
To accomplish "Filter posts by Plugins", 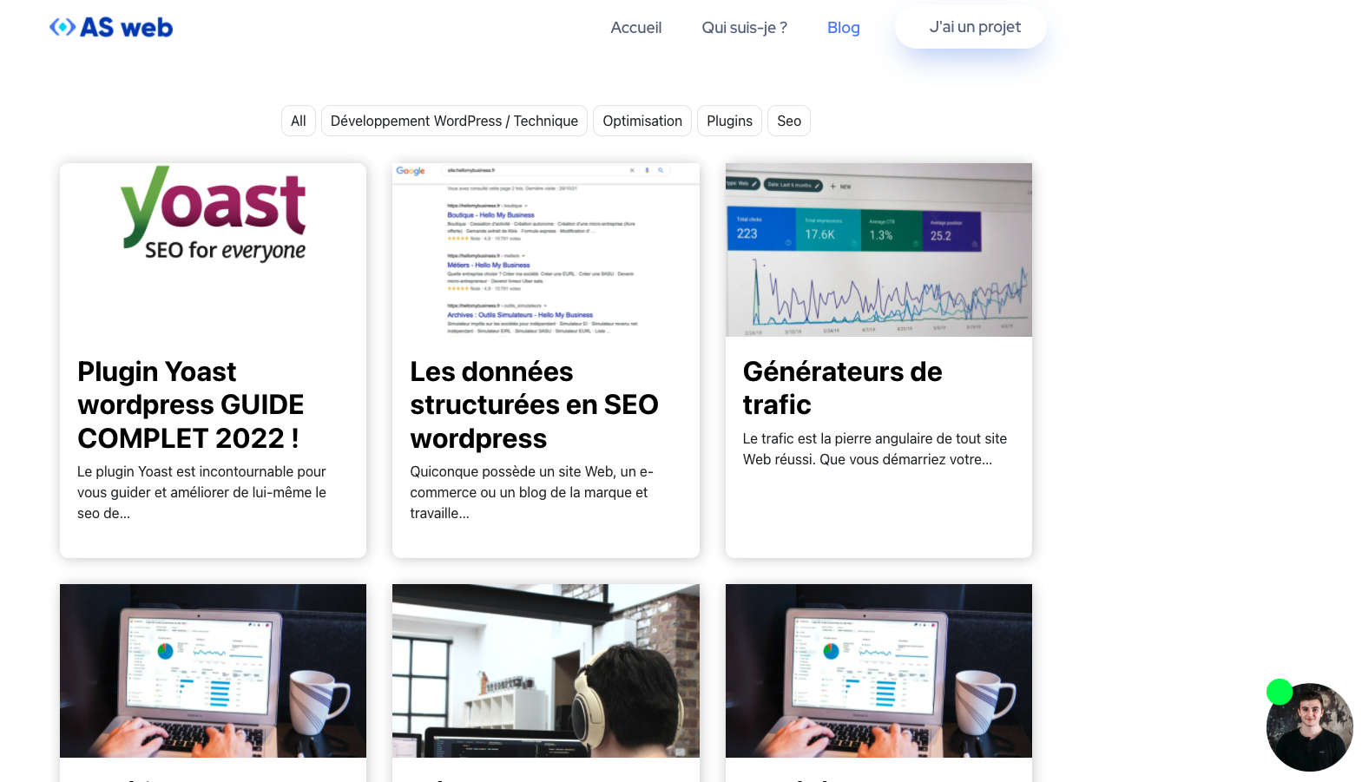I will click(729, 121).
